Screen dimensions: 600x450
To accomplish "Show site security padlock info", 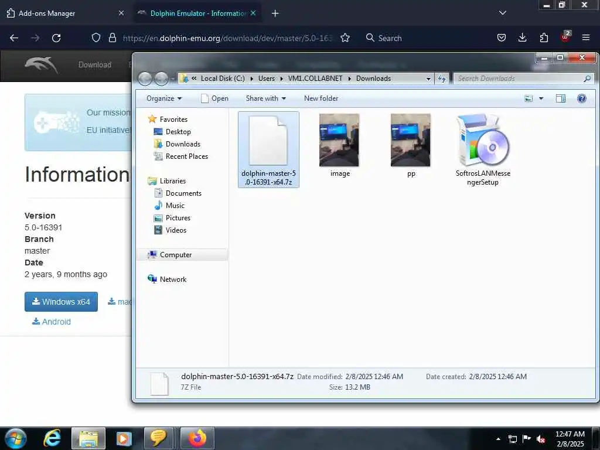I will [x=112, y=37].
